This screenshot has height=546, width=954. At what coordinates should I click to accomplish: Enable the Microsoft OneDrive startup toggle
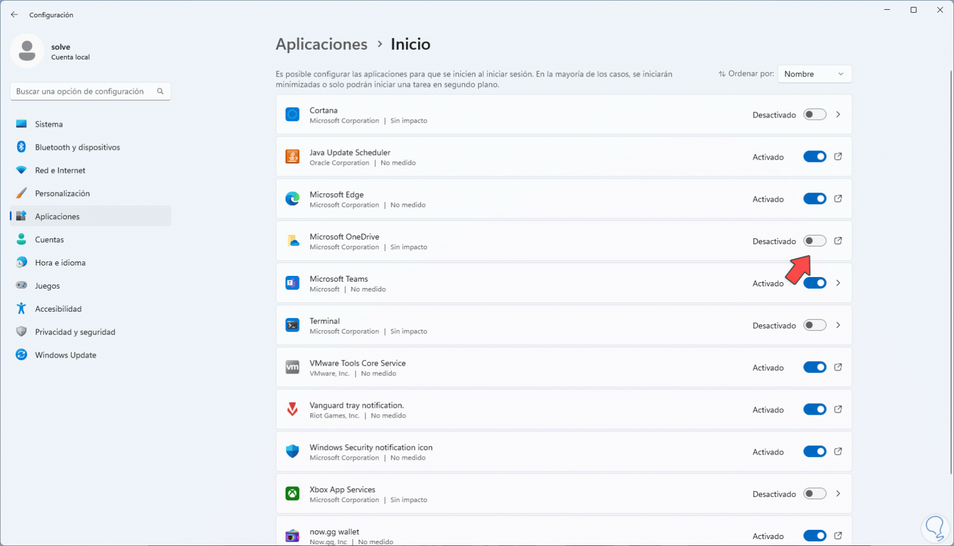pyautogui.click(x=815, y=241)
